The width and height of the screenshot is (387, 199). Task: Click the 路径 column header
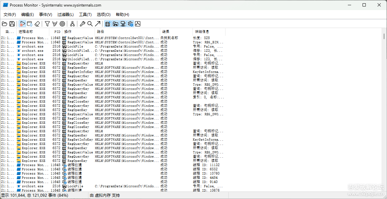tap(127, 32)
